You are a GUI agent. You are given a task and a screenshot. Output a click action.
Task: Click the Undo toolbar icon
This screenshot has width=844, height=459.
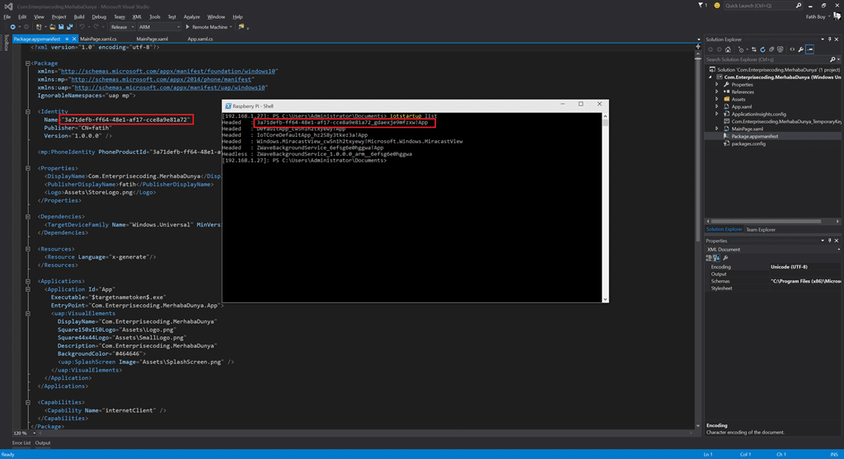point(82,27)
